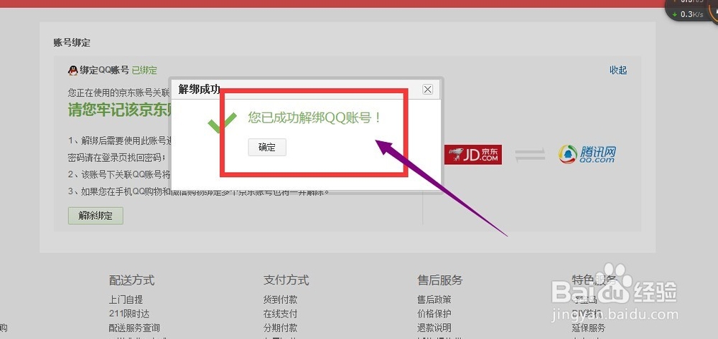The height and width of the screenshot is (339, 718).
Task: Open the 在线支付 link
Action: [280, 314]
